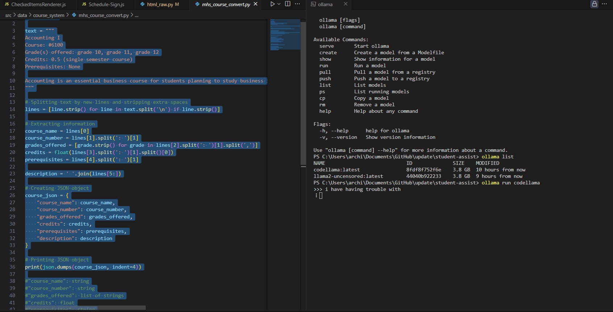Click 'Available Commands:' heading in terminal
Image resolution: width=613 pixels, height=312 pixels.
point(341,39)
